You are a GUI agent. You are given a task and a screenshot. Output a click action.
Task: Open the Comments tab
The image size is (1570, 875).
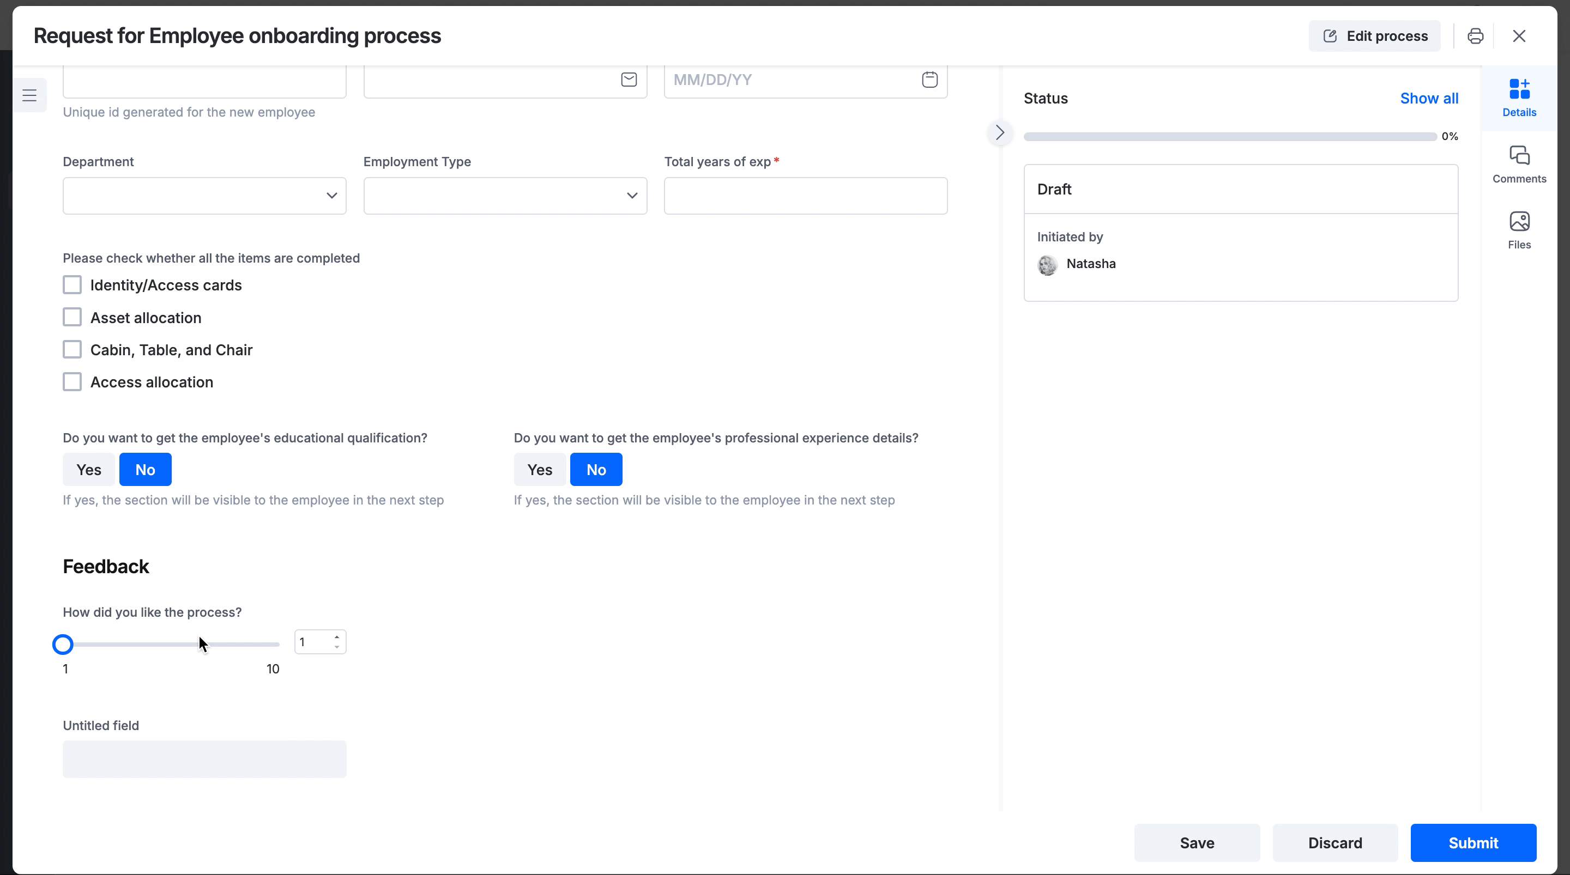(x=1519, y=164)
